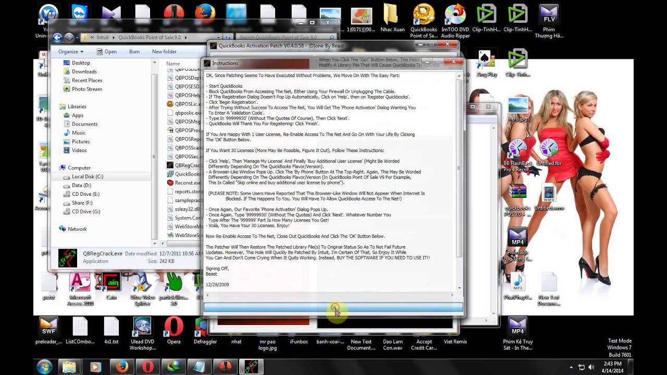This screenshot has height=375, width=667.
Task: Launch Opera from the taskbar
Action: [147, 367]
